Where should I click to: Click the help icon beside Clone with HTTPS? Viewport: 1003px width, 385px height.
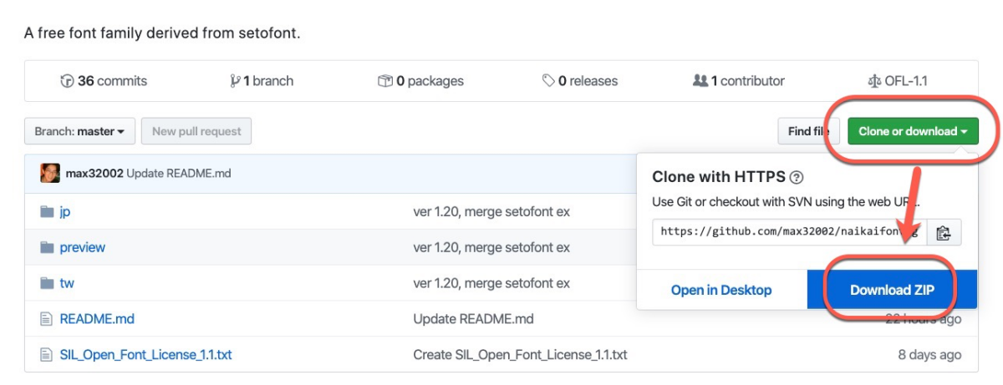(797, 177)
